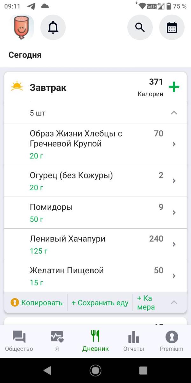Tap the Premium lock icon near Копировать
191x383 pixels.
(15, 302)
